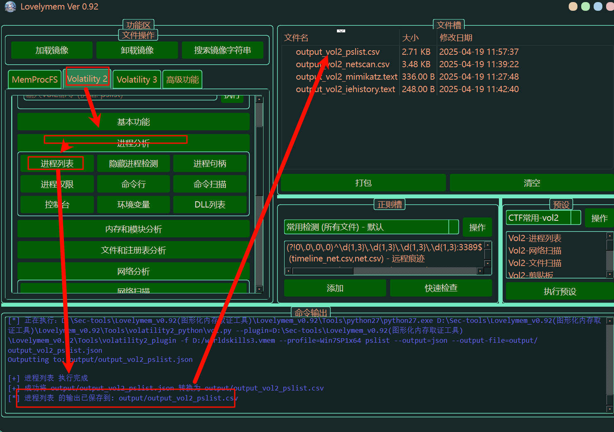Expand the 内存和模块分析 section
Image resolution: width=614 pixels, height=432 pixels.
133,229
